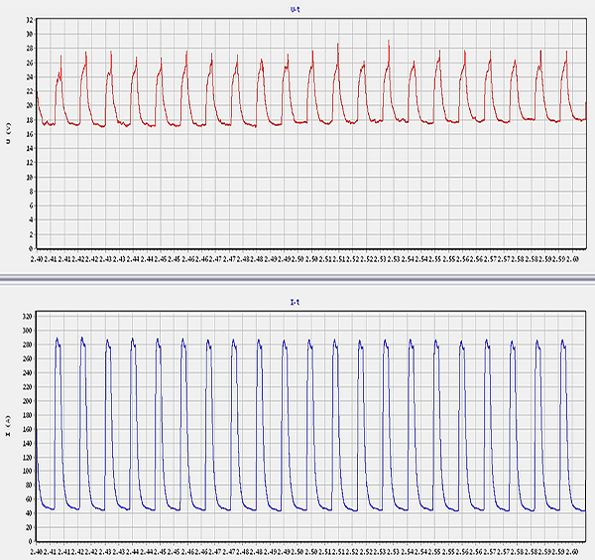Click the I (A) vertical axis label
Image resolution: width=595 pixels, height=560 pixels.
(x=8, y=428)
